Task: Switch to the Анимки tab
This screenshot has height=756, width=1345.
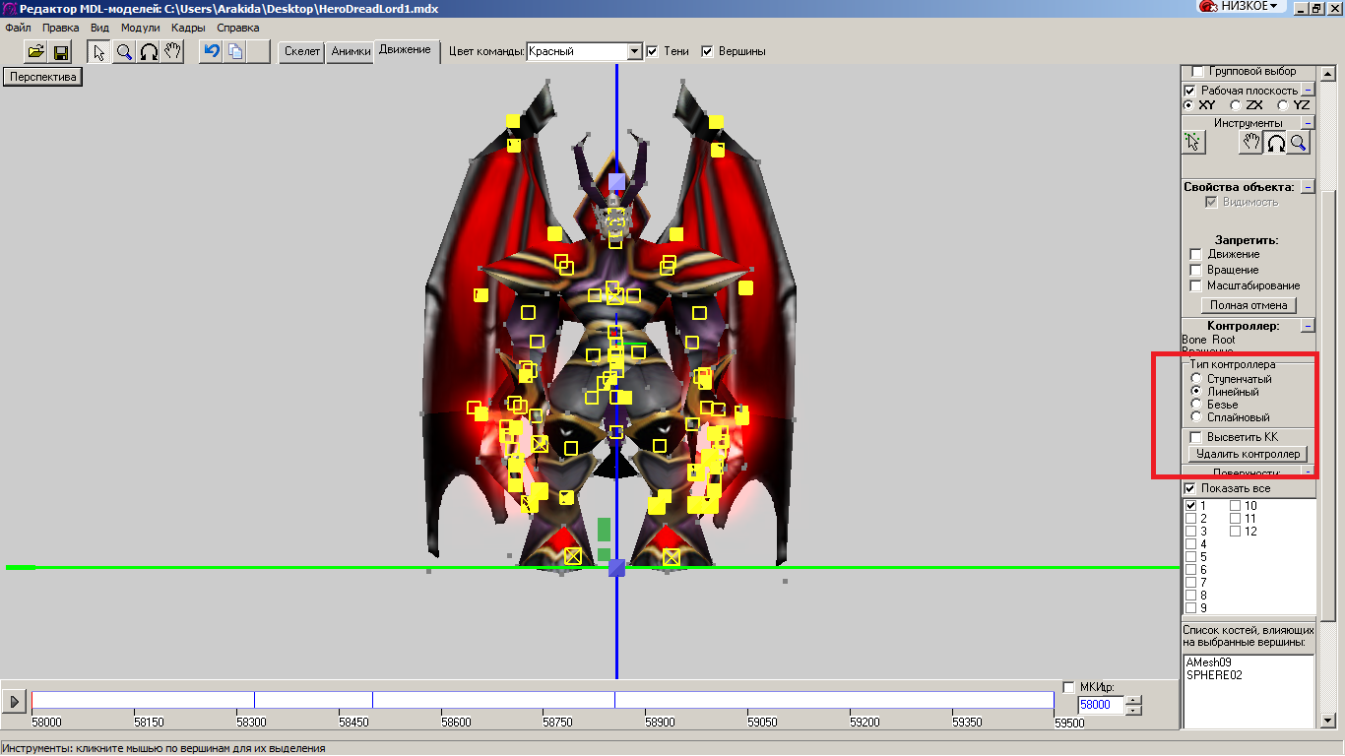Action: tap(351, 51)
